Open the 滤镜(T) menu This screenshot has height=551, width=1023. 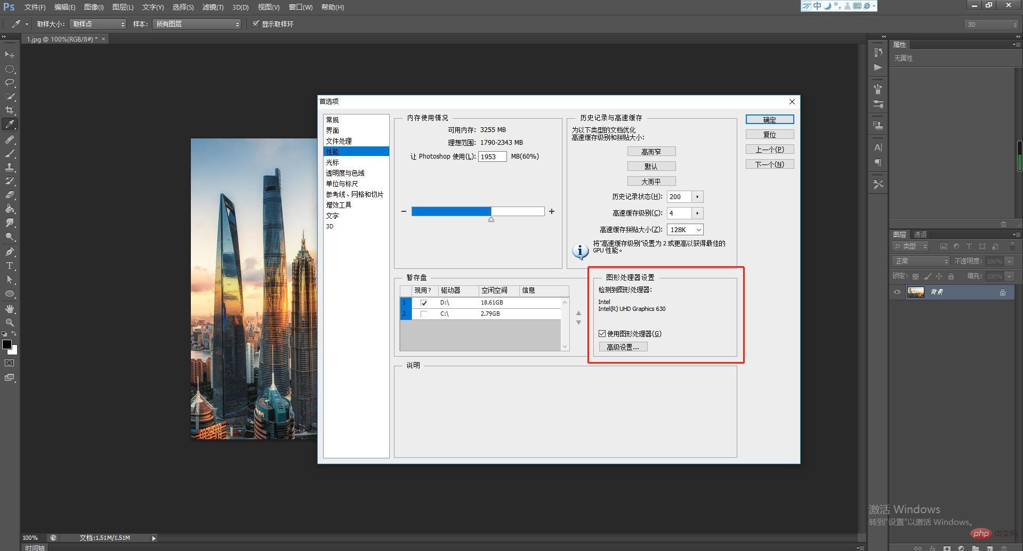tap(213, 7)
